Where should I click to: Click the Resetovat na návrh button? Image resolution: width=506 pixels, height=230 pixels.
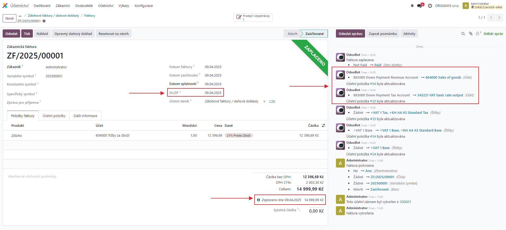point(113,34)
